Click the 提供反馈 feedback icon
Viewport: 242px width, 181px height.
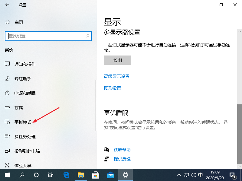click(x=107, y=159)
